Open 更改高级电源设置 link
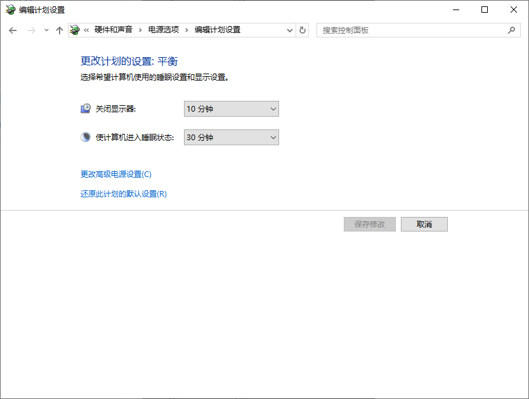Screen dimensions: 529x399 tap(117, 174)
